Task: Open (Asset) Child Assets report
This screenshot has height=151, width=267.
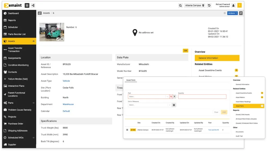Action: pos(243,115)
